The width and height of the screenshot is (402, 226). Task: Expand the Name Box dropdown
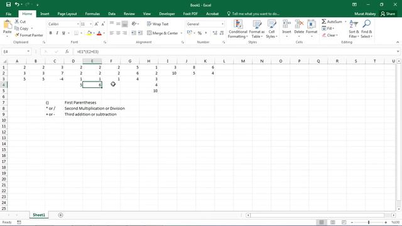28,51
